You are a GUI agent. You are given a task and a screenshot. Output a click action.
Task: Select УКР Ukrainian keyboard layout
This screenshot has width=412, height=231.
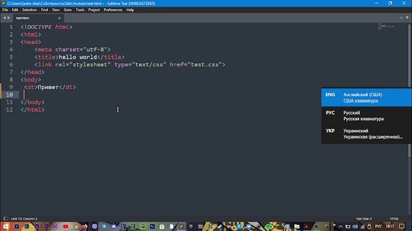point(366,134)
